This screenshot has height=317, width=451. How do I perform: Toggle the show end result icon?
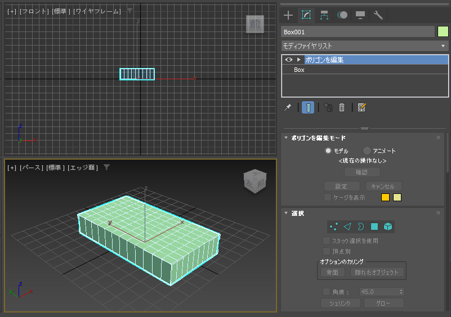(x=308, y=108)
